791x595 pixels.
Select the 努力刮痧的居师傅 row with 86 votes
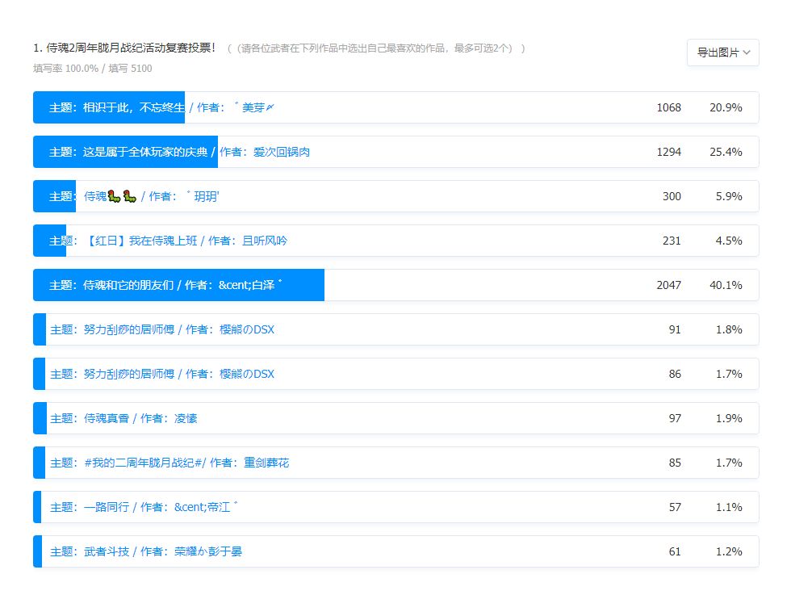point(396,374)
